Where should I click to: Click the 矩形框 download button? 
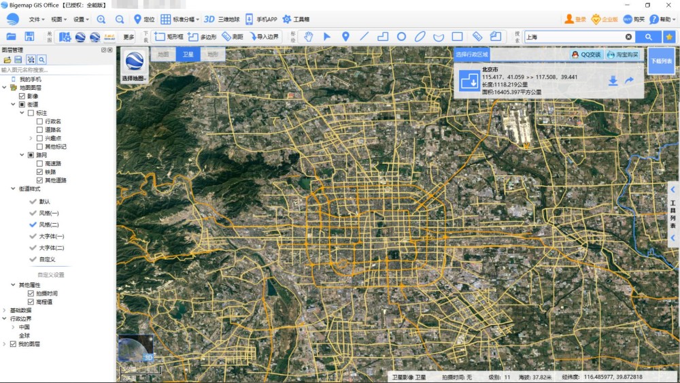point(169,37)
